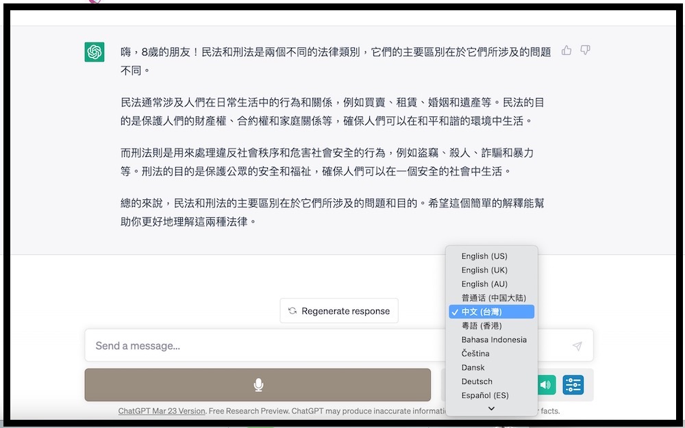The height and width of the screenshot is (428, 685).
Task: Choose English (AU) in the dropdown
Action: tap(484, 284)
